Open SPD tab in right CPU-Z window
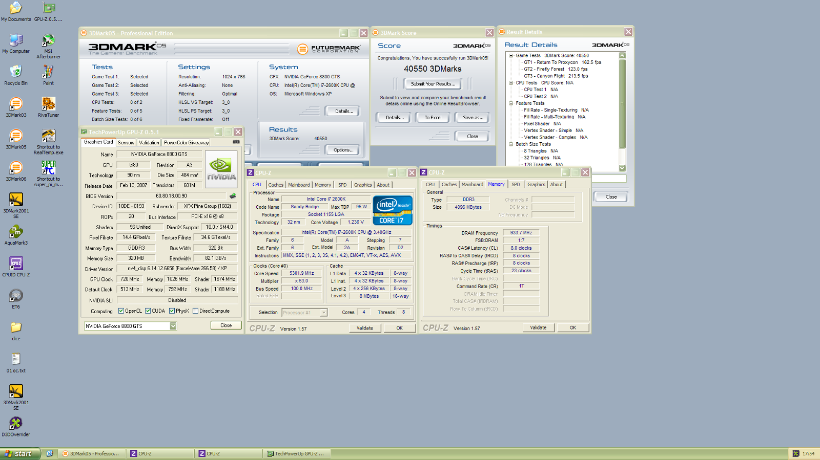Viewport: 820px width, 460px height. pyautogui.click(x=516, y=185)
